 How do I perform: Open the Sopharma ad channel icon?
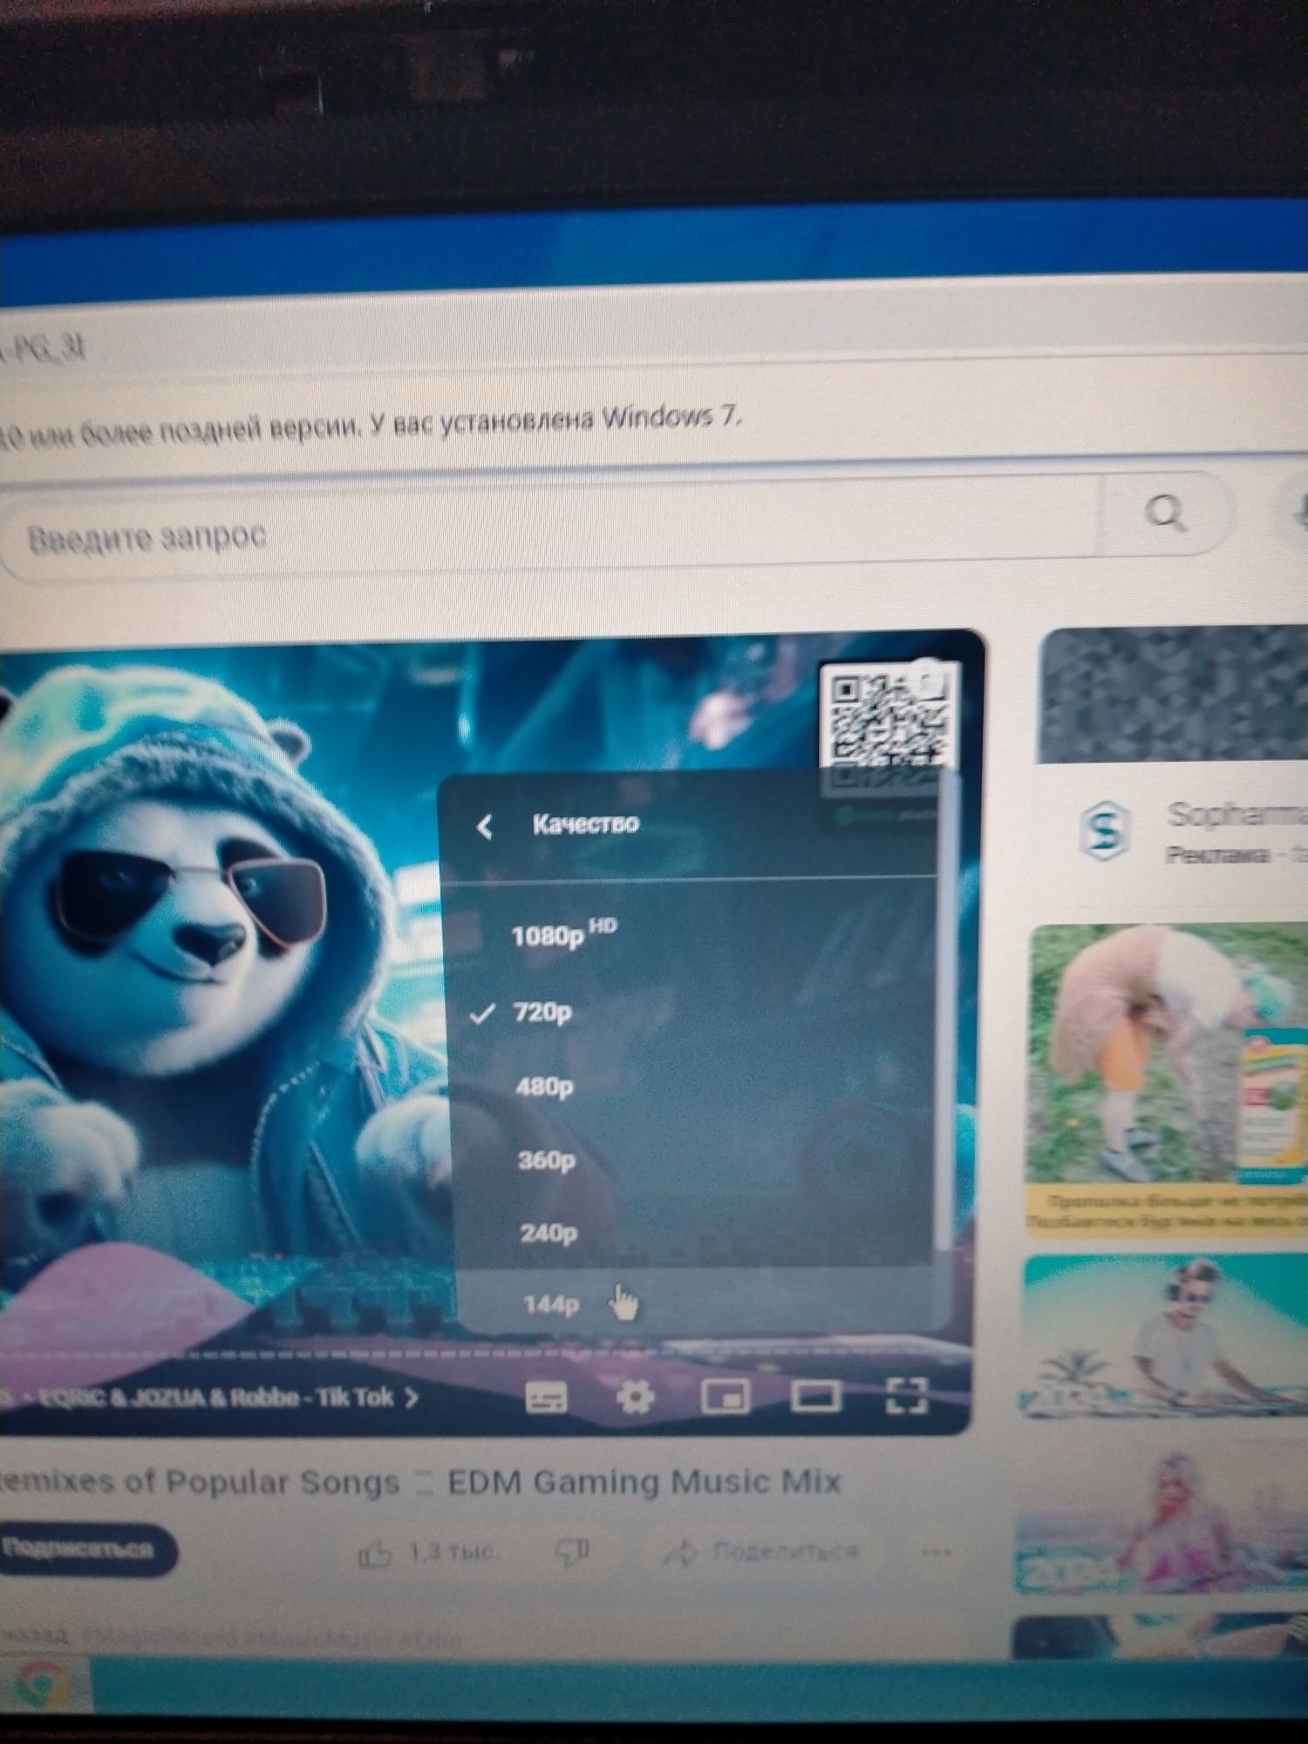pos(1106,829)
